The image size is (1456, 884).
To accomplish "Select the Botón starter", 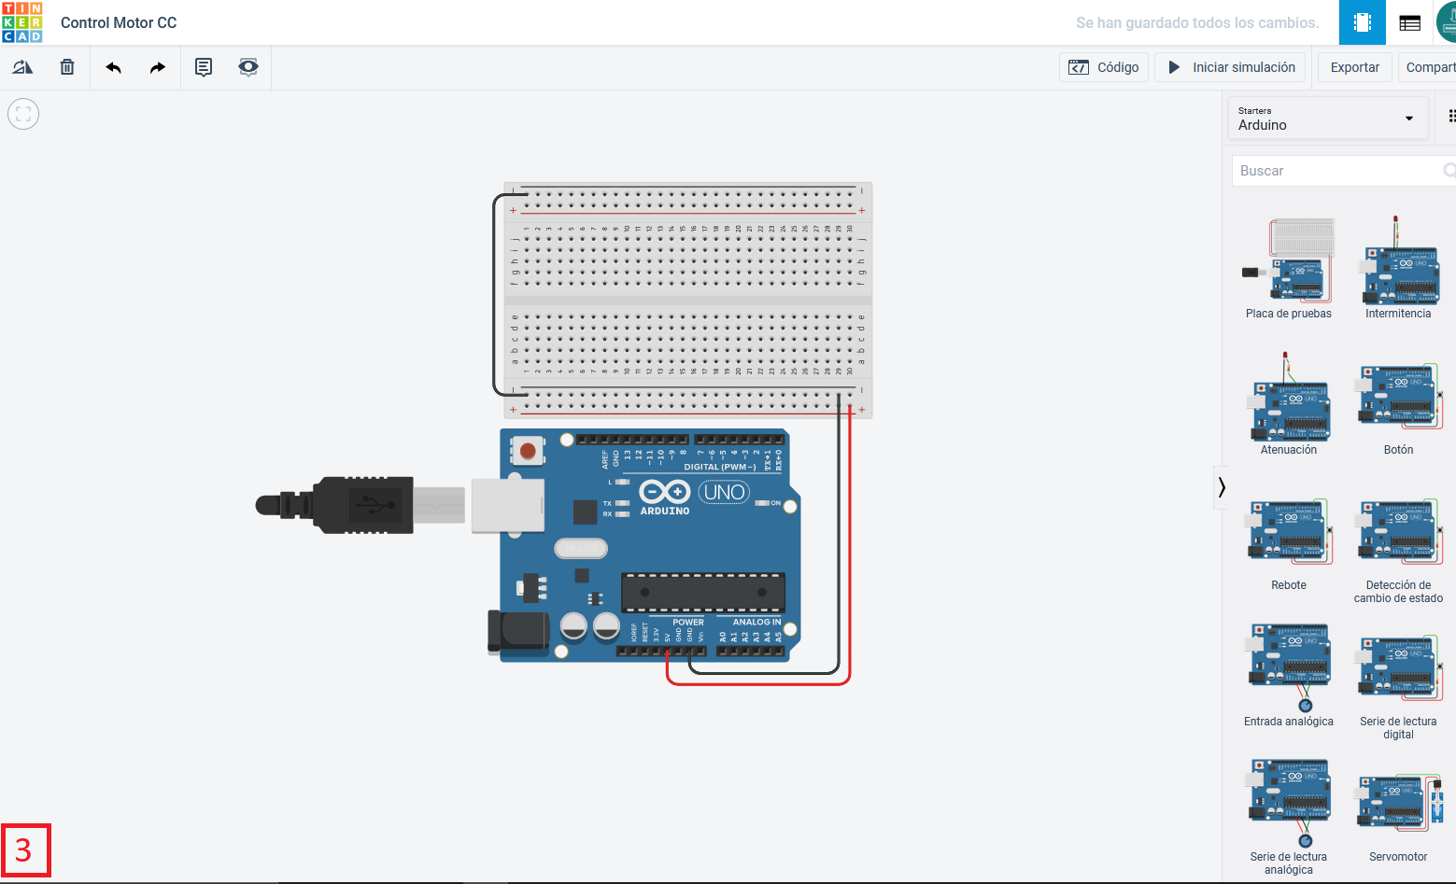I will (1398, 409).
